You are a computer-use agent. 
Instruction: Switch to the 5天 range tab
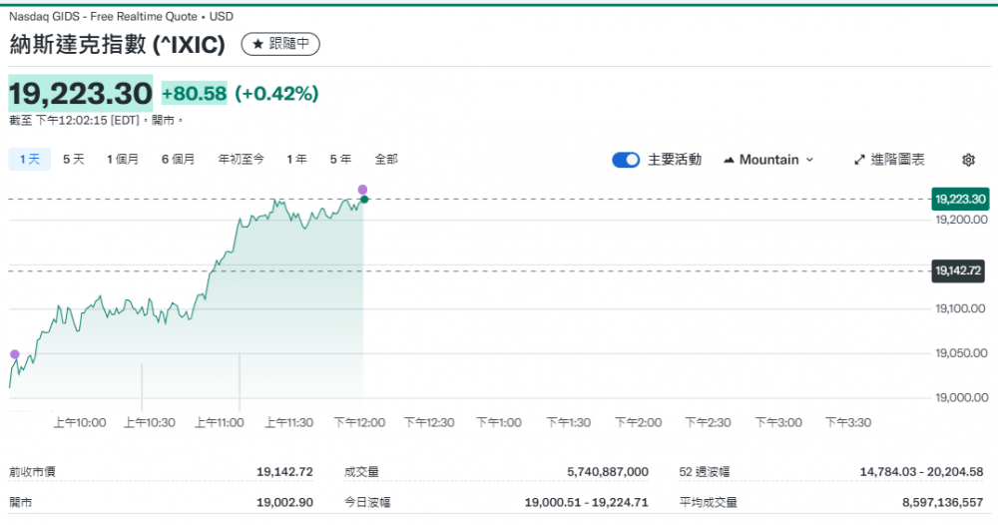pyautogui.click(x=74, y=159)
